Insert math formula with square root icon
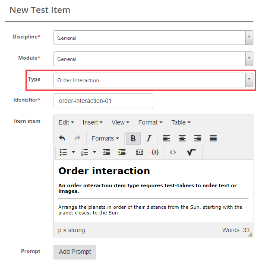The width and height of the screenshot is (259, 262). pyautogui.click(x=192, y=152)
